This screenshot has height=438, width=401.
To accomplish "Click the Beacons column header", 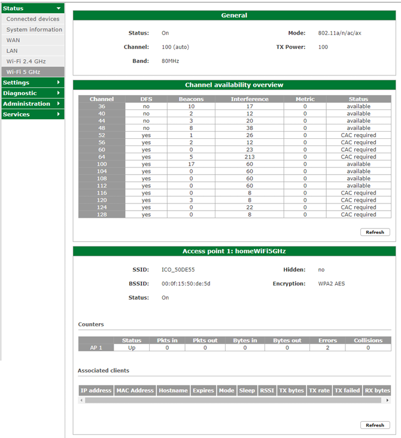I will [191, 99].
